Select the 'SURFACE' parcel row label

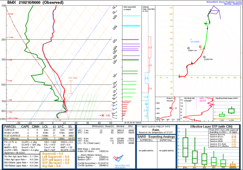[x=9, y=130]
